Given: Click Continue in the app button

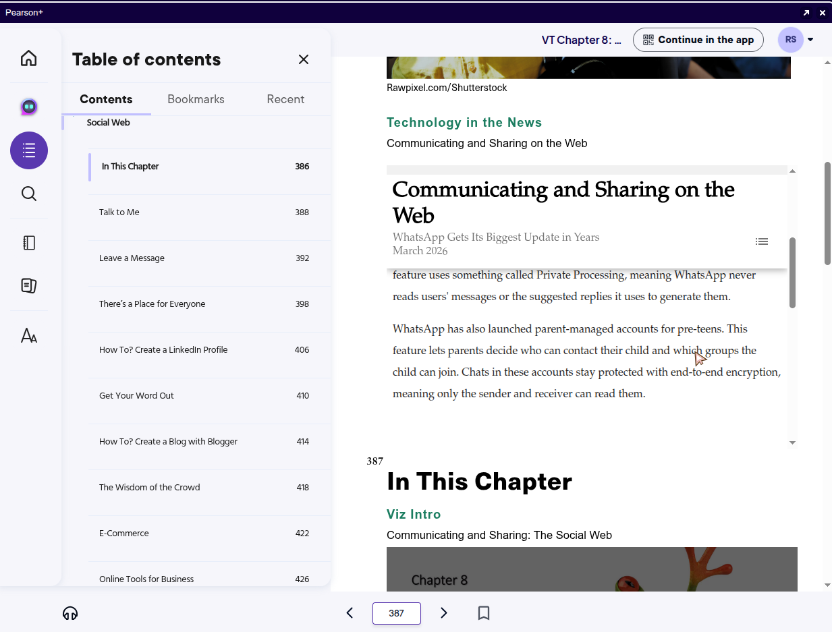Looking at the screenshot, I should click(698, 40).
